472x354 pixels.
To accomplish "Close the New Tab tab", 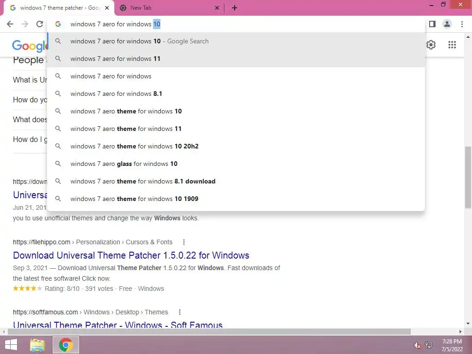I will pyautogui.click(x=217, y=8).
